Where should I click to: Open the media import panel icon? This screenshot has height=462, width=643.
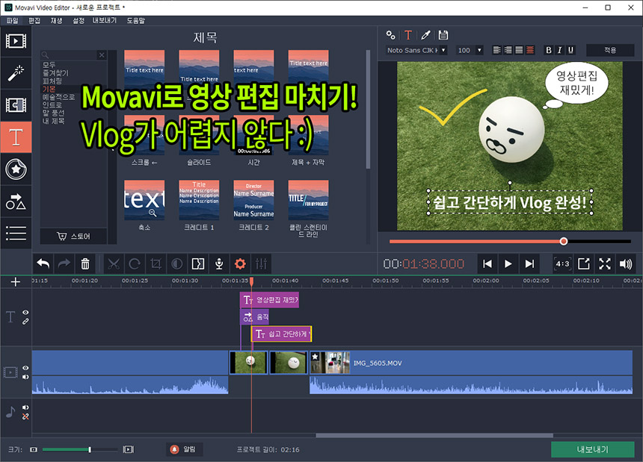click(16, 41)
